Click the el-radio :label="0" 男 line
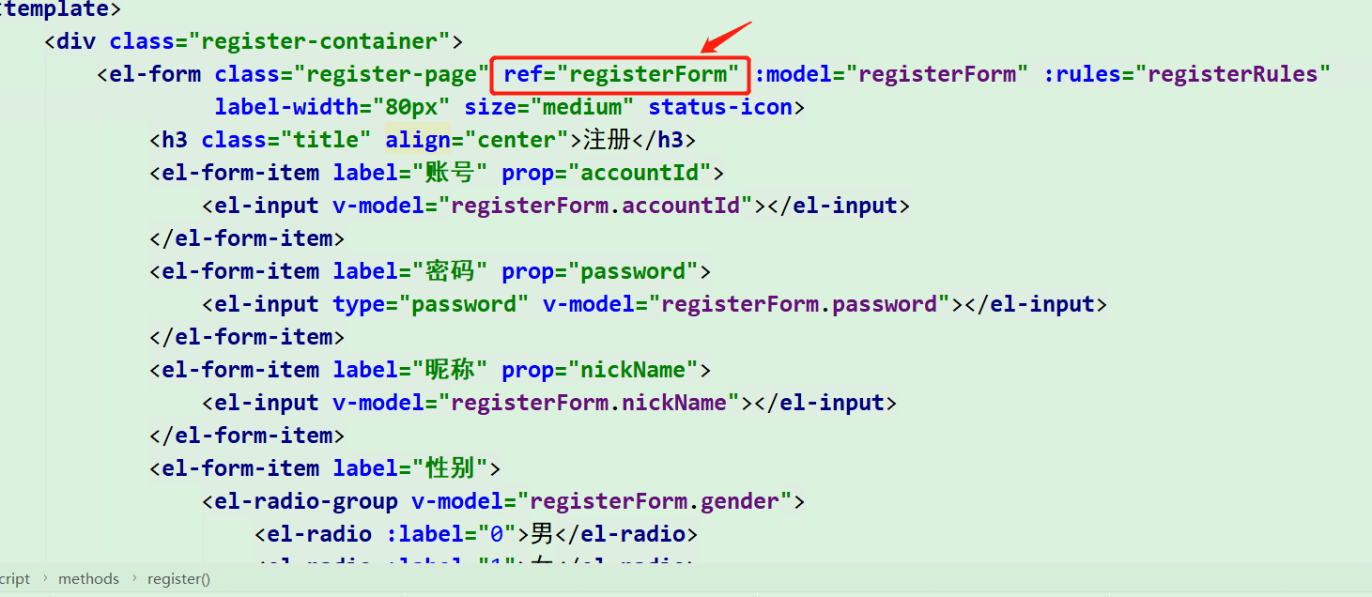Viewport: 1372px width, 597px height. tap(476, 534)
